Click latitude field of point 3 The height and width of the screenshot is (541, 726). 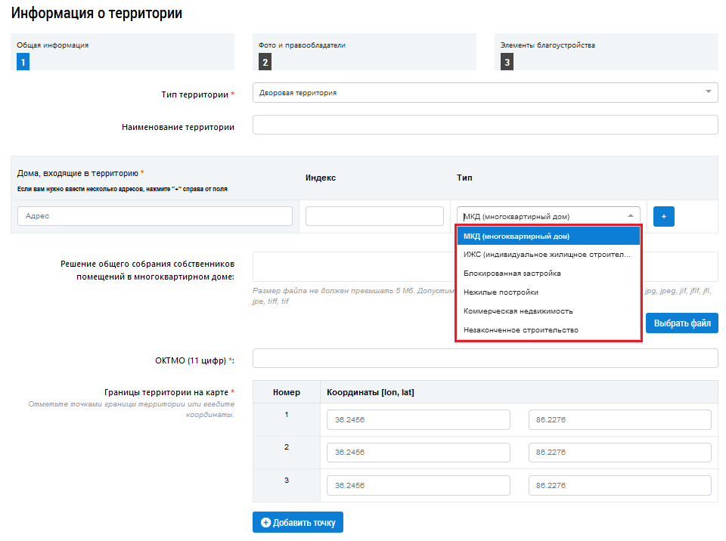[x=619, y=485]
